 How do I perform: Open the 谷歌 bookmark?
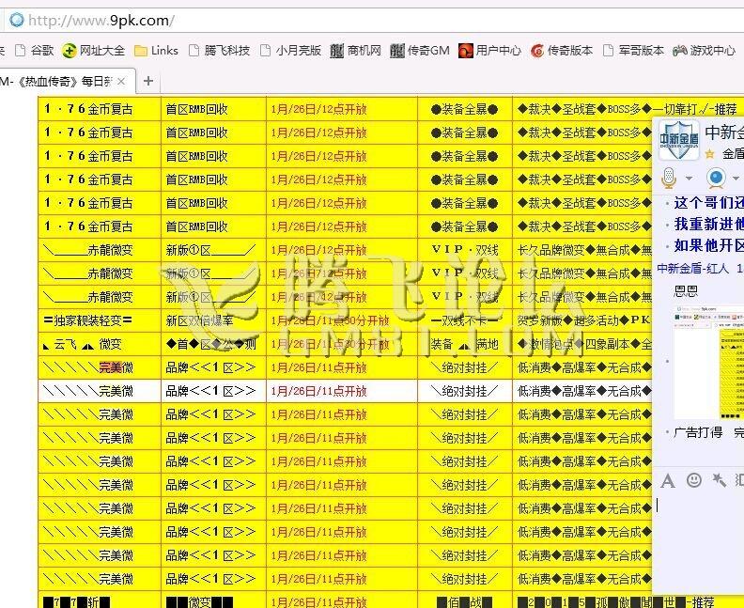tap(34, 51)
